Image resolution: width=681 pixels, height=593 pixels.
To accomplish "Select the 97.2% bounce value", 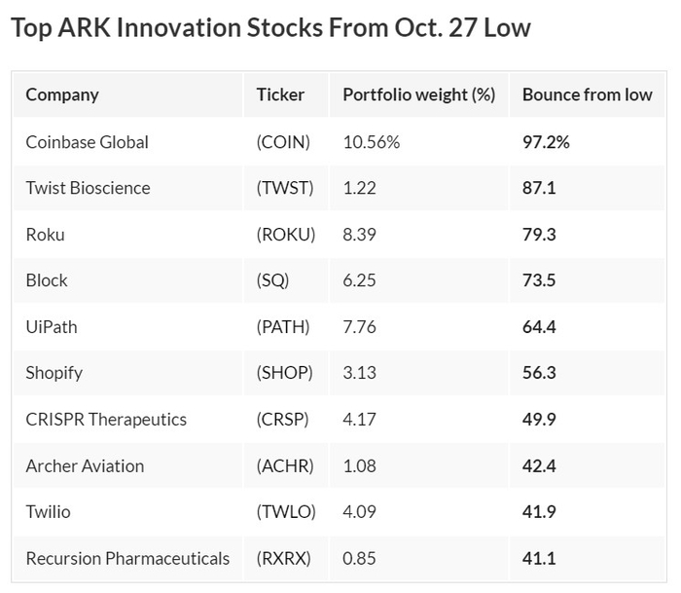I will [546, 141].
